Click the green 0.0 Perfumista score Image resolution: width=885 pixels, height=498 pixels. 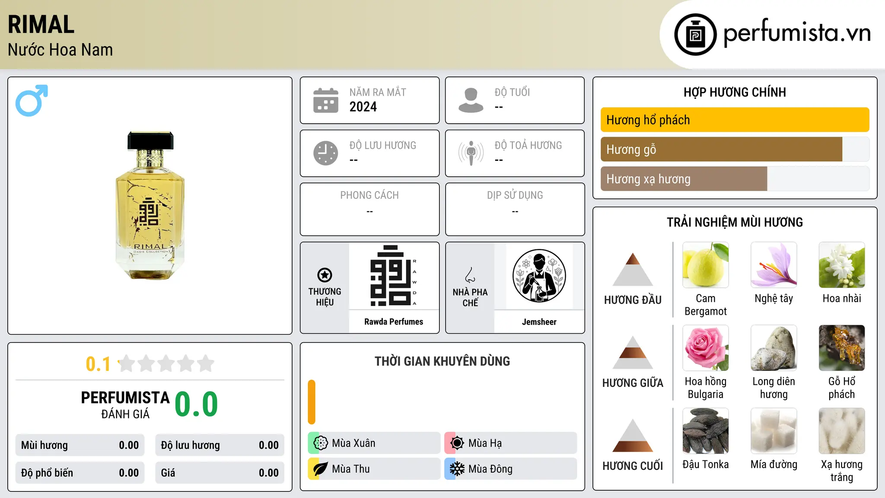196,404
